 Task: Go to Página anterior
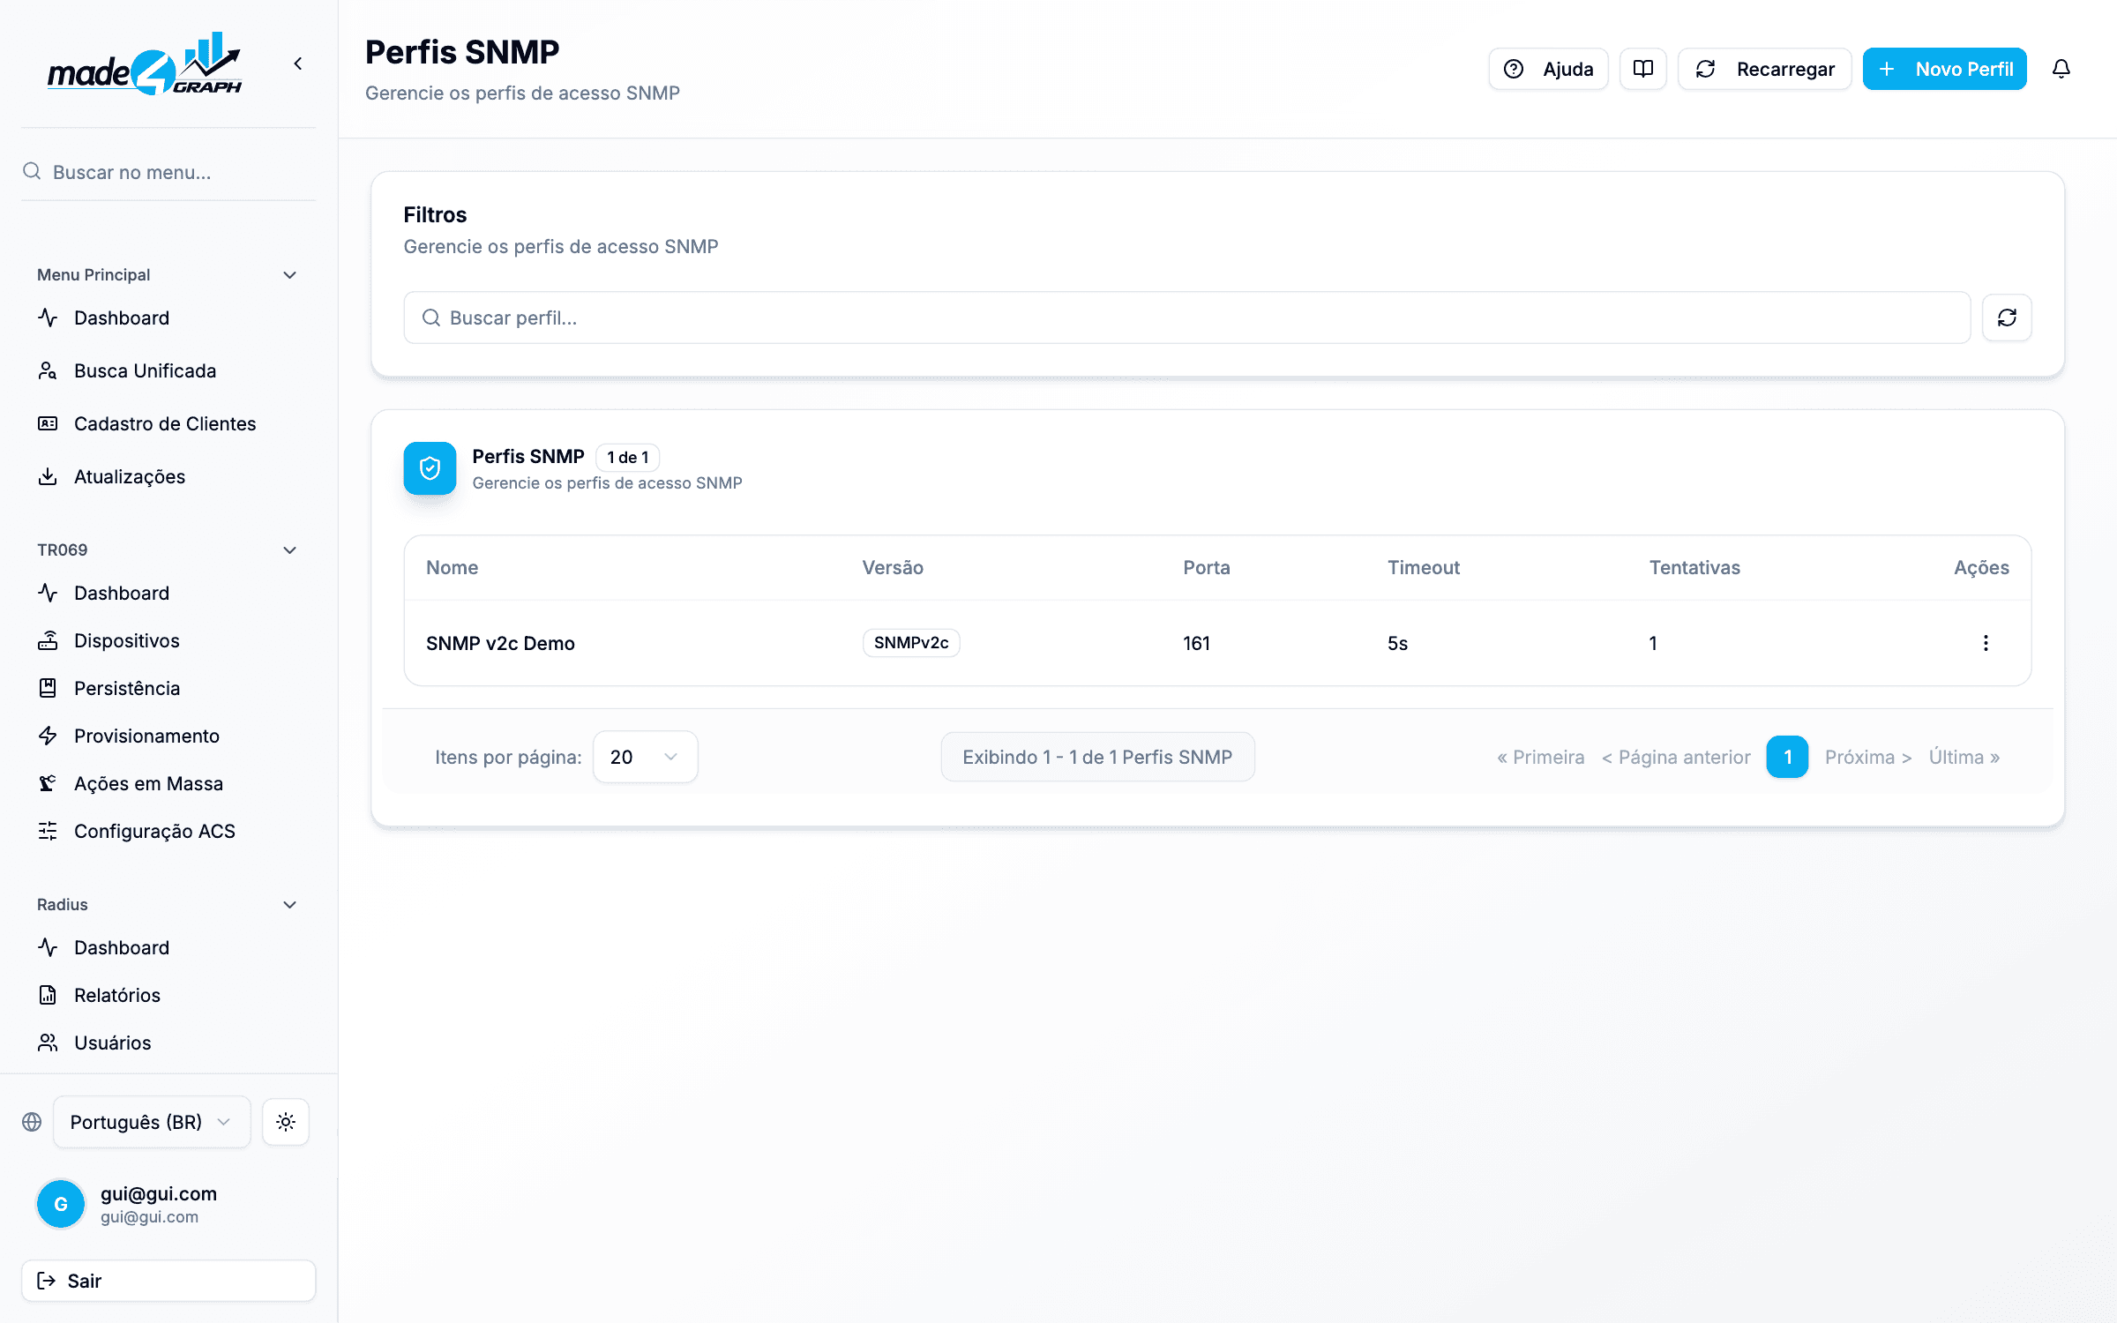1676,757
